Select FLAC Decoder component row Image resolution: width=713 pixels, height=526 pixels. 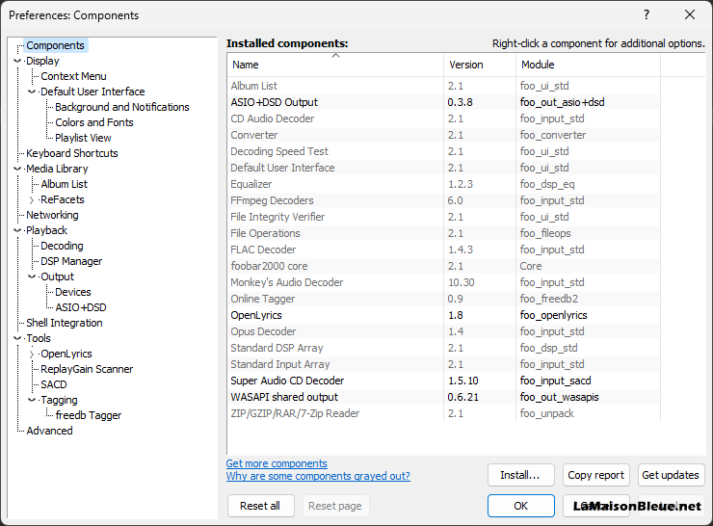pyautogui.click(x=444, y=250)
